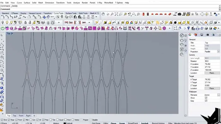Expand Curve Tools toolbar overflow chevron

tap(96, 17)
